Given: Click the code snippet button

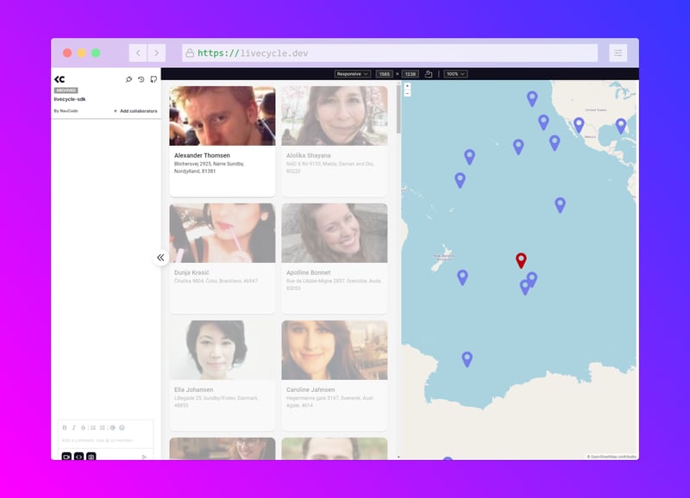Looking at the screenshot, I should tap(78, 457).
